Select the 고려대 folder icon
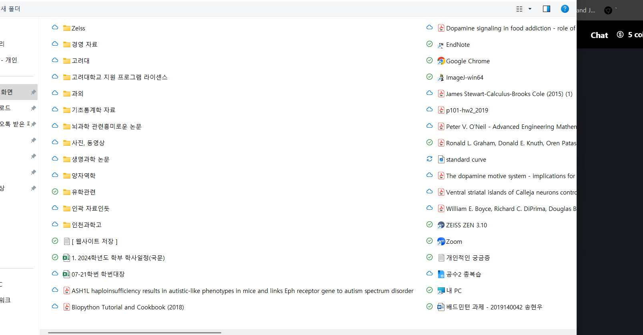This screenshot has width=643, height=335. coord(67,61)
